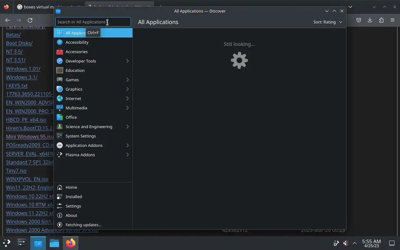400x250 pixels.
Task: Go to Home via house icon
Action: tap(60, 187)
